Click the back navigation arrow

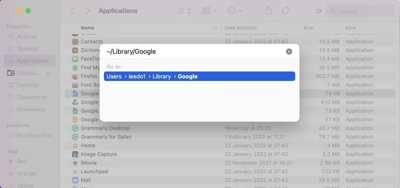coord(73,11)
